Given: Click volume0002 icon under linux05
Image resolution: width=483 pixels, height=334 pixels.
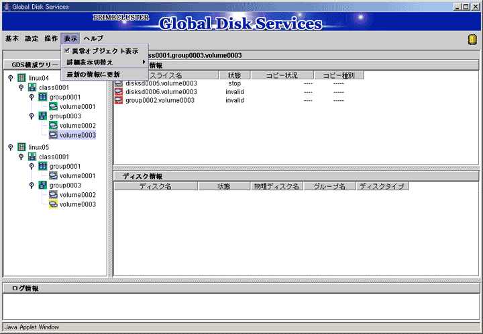Looking at the screenshot, I should click(53, 195).
